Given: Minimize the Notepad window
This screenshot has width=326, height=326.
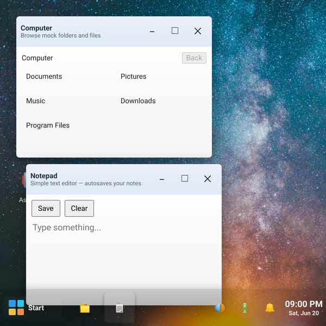Looking at the screenshot, I should (162, 179).
